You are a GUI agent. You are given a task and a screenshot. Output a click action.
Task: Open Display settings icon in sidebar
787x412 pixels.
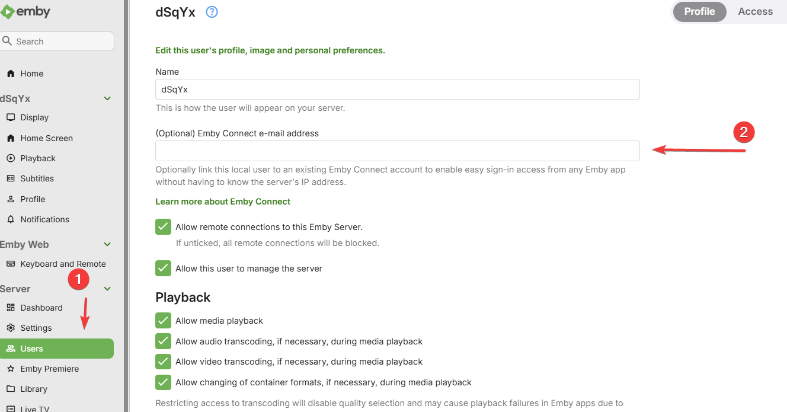point(11,117)
